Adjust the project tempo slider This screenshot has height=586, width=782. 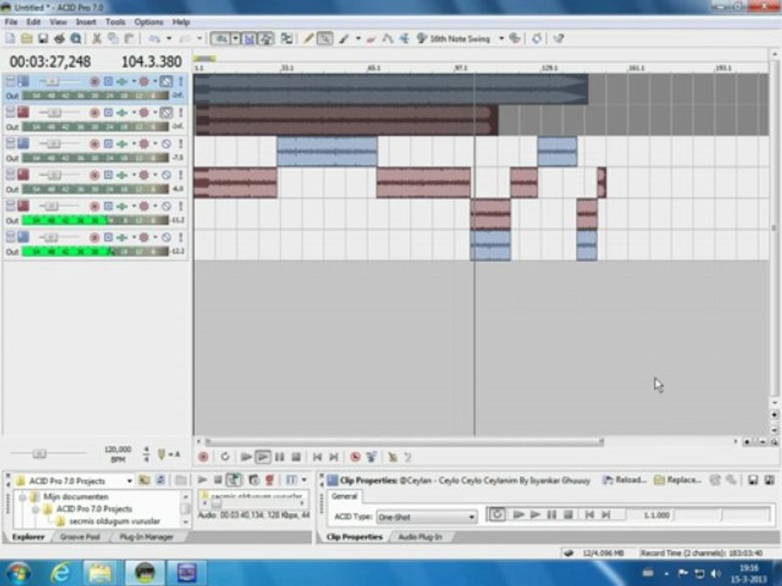39,453
